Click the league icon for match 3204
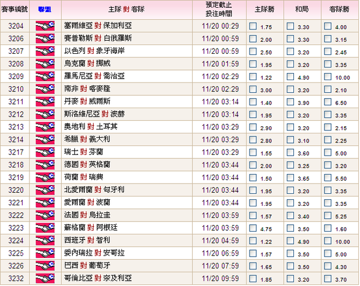Viewport: 360px width, 286px height. [x=45, y=26]
